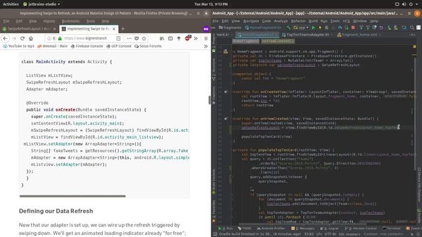Show more bookmarks chevron in Firefox
This screenshot has height=237, width=422.
point(206,46)
